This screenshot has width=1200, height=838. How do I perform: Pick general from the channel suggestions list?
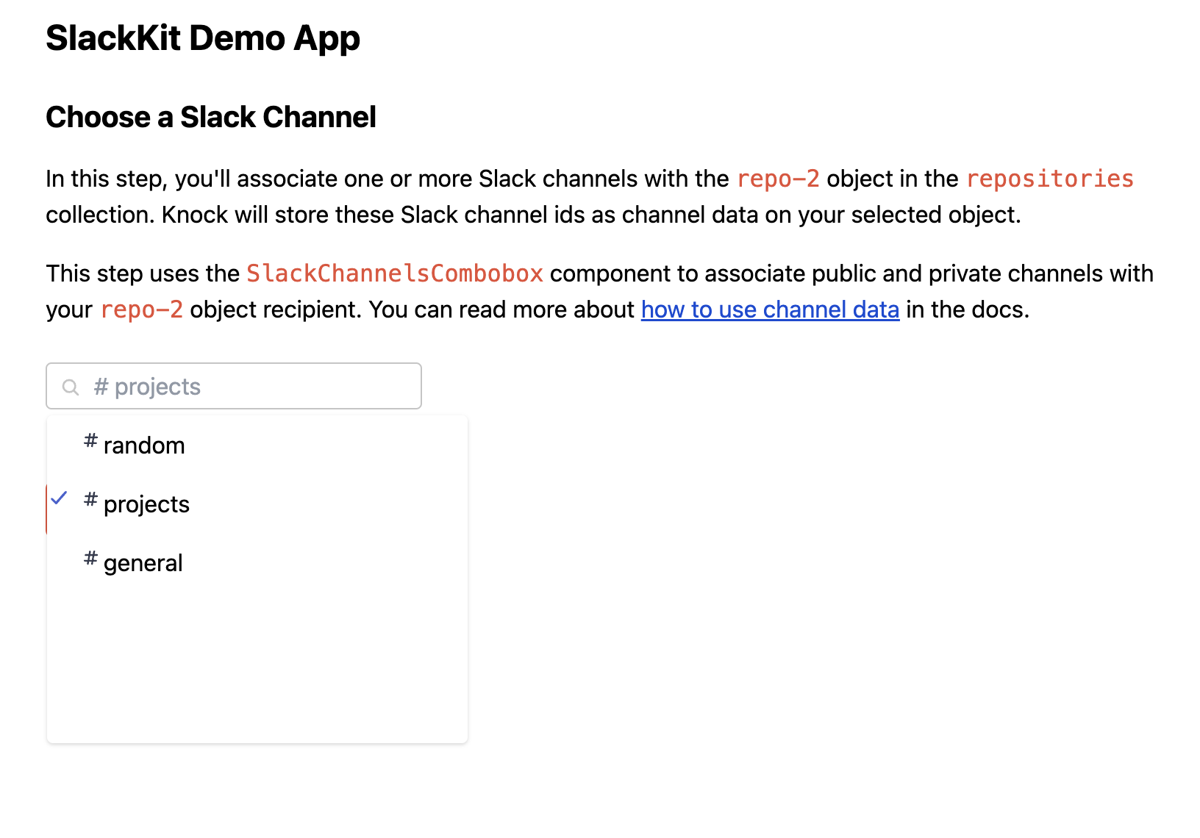click(x=143, y=562)
